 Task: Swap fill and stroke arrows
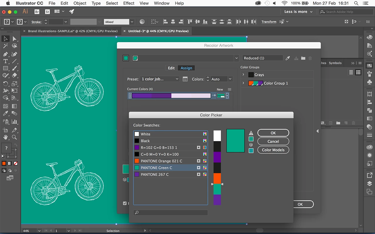pyautogui.click(x=16, y=145)
